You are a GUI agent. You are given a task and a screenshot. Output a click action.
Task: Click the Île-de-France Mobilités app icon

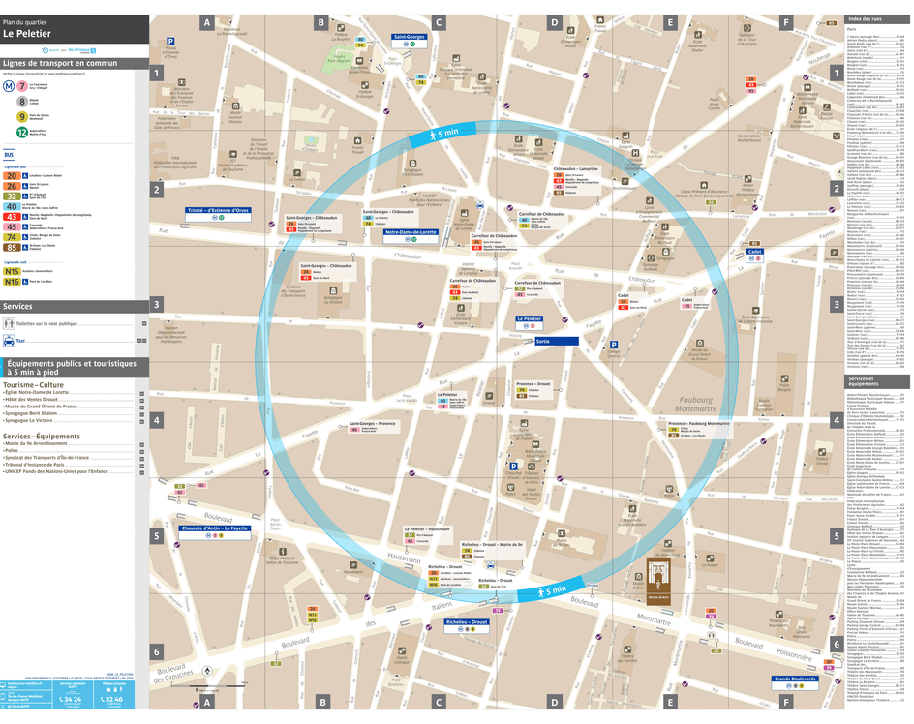click(x=4, y=697)
